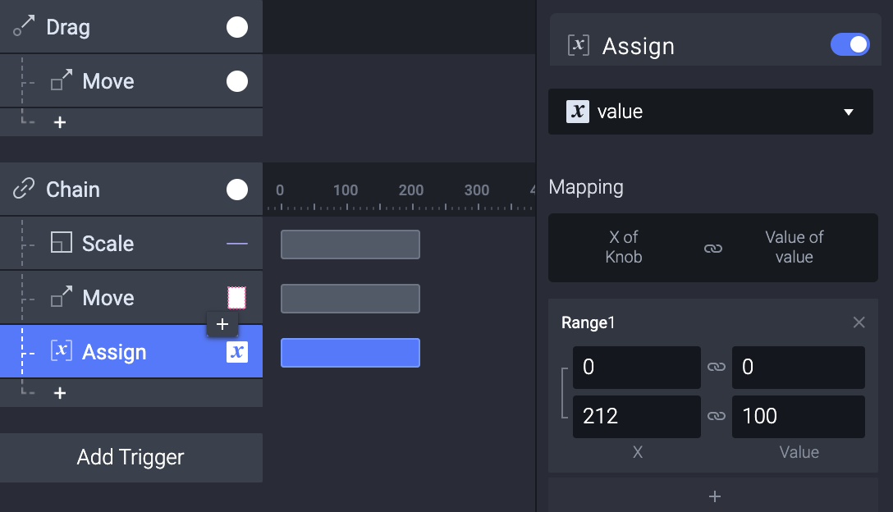893x512 pixels.
Task: Click the X of Knob mapping source
Action: 624,247
